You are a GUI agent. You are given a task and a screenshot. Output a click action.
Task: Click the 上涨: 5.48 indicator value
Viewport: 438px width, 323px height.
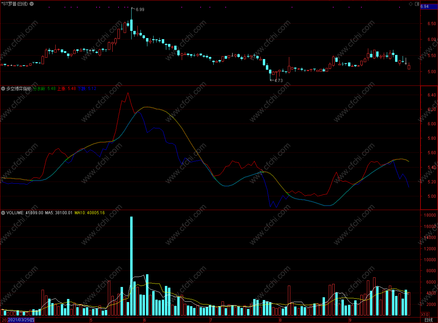(x=67, y=89)
